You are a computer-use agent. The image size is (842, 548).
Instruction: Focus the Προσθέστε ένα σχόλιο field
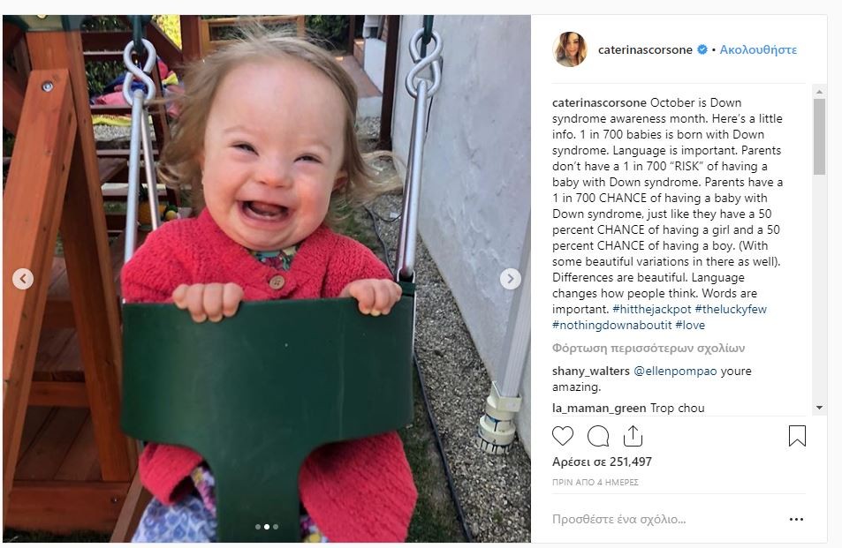coord(666,519)
